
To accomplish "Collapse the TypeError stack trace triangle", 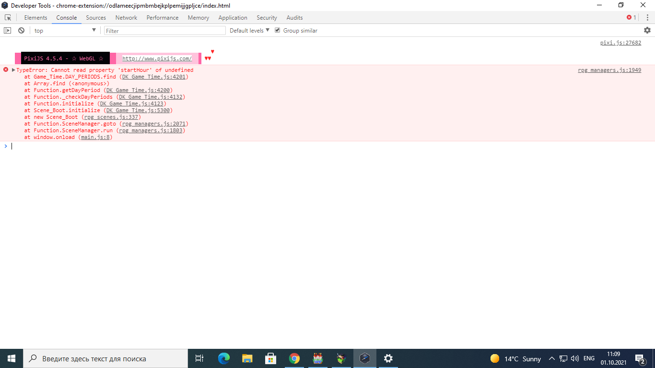I will tap(13, 70).
